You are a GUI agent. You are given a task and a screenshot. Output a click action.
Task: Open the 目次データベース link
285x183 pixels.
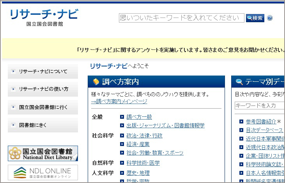pos(265,130)
